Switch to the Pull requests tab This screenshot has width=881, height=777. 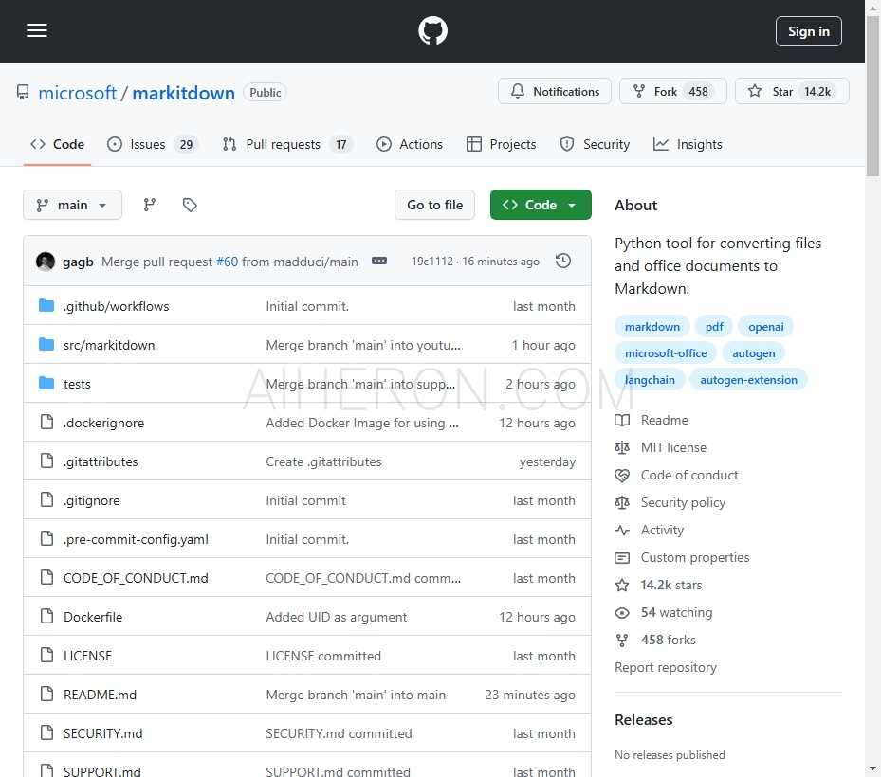click(x=287, y=144)
